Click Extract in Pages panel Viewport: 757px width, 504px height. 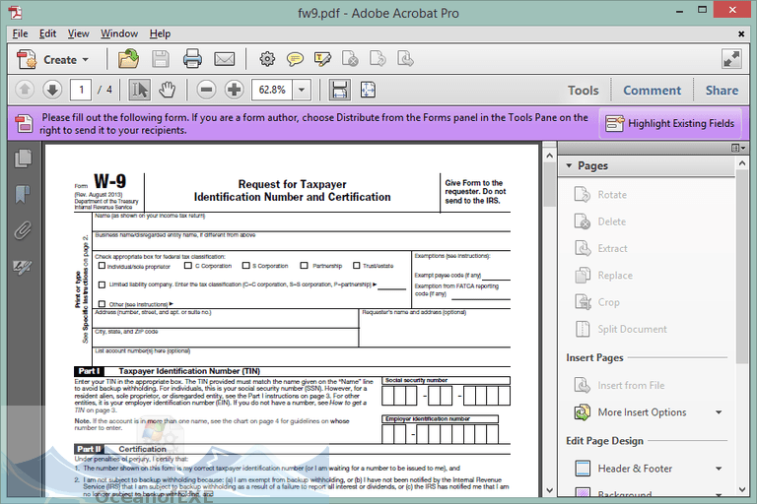(600, 248)
